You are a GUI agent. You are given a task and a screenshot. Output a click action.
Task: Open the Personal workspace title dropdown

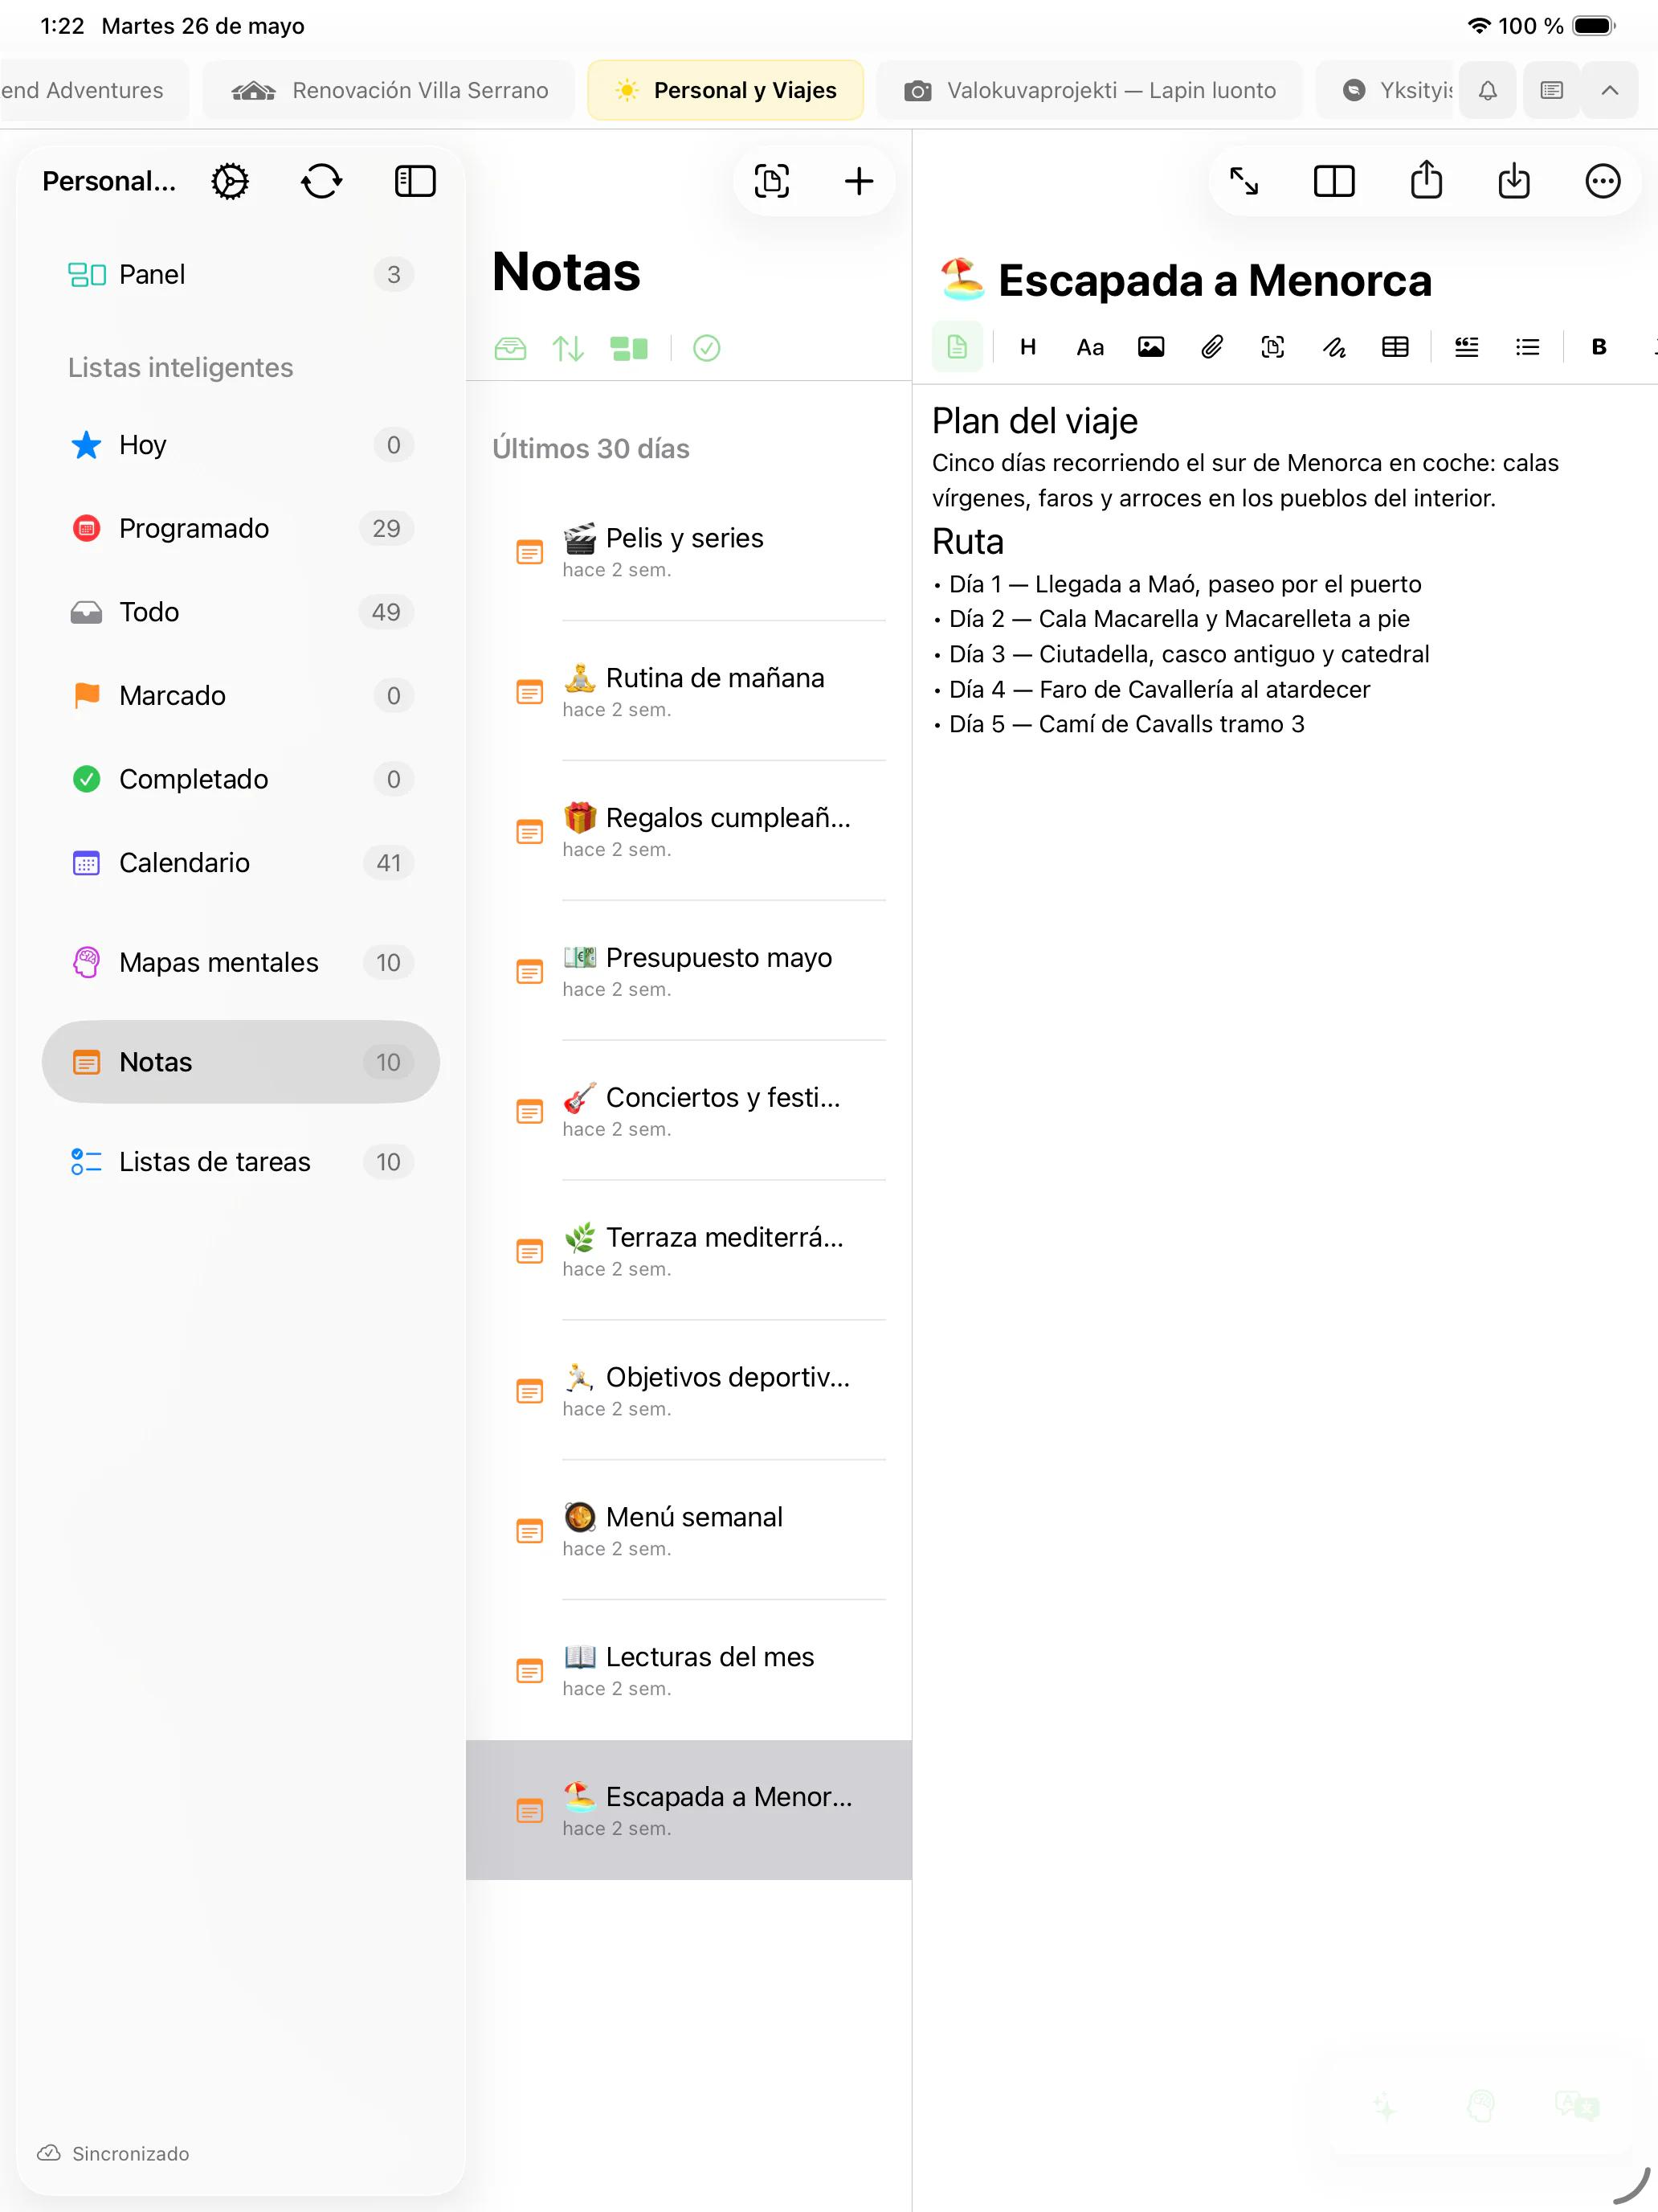tap(109, 181)
